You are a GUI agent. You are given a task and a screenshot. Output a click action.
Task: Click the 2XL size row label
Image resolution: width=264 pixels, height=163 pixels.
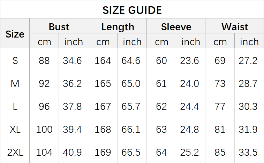[x=15, y=152]
